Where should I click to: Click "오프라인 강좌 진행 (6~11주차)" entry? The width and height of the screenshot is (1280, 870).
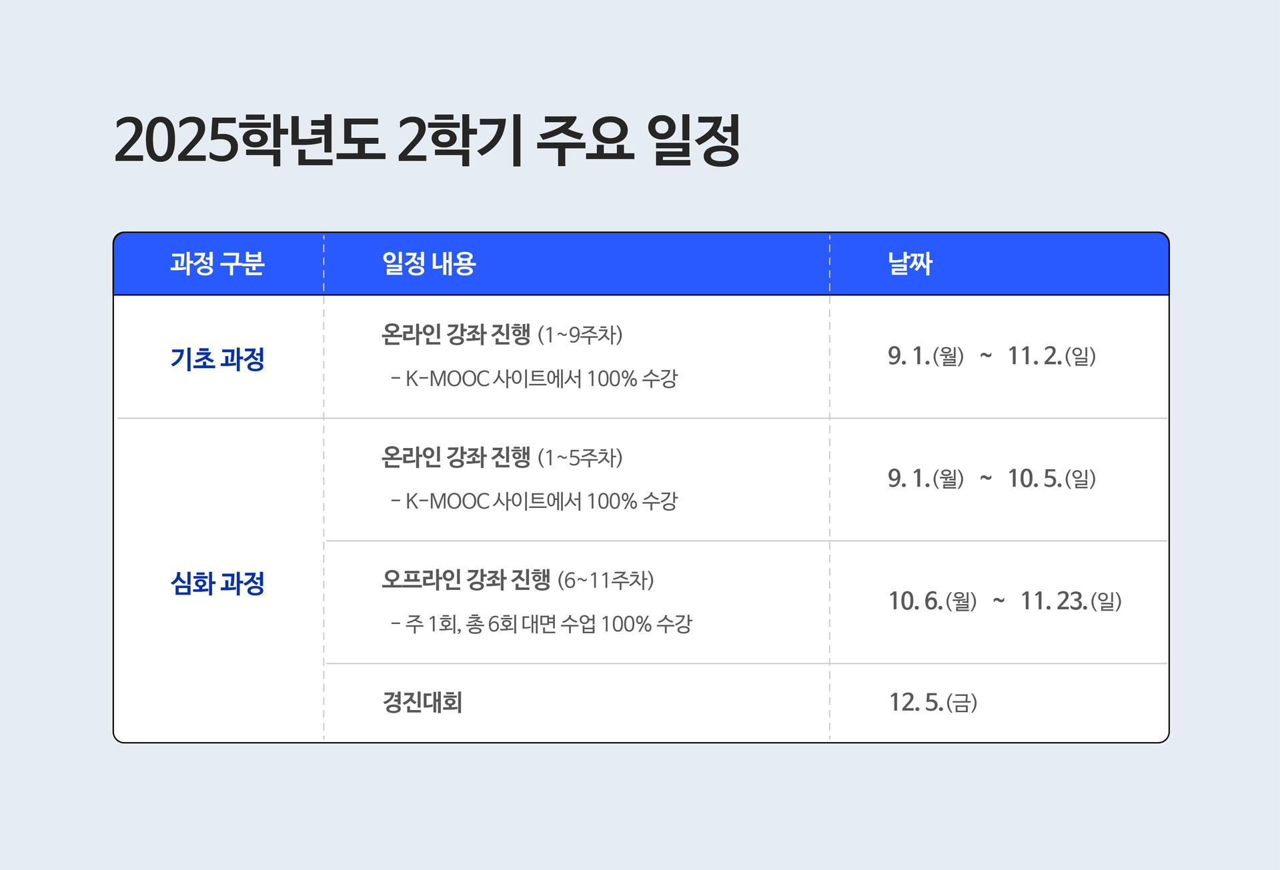[518, 580]
